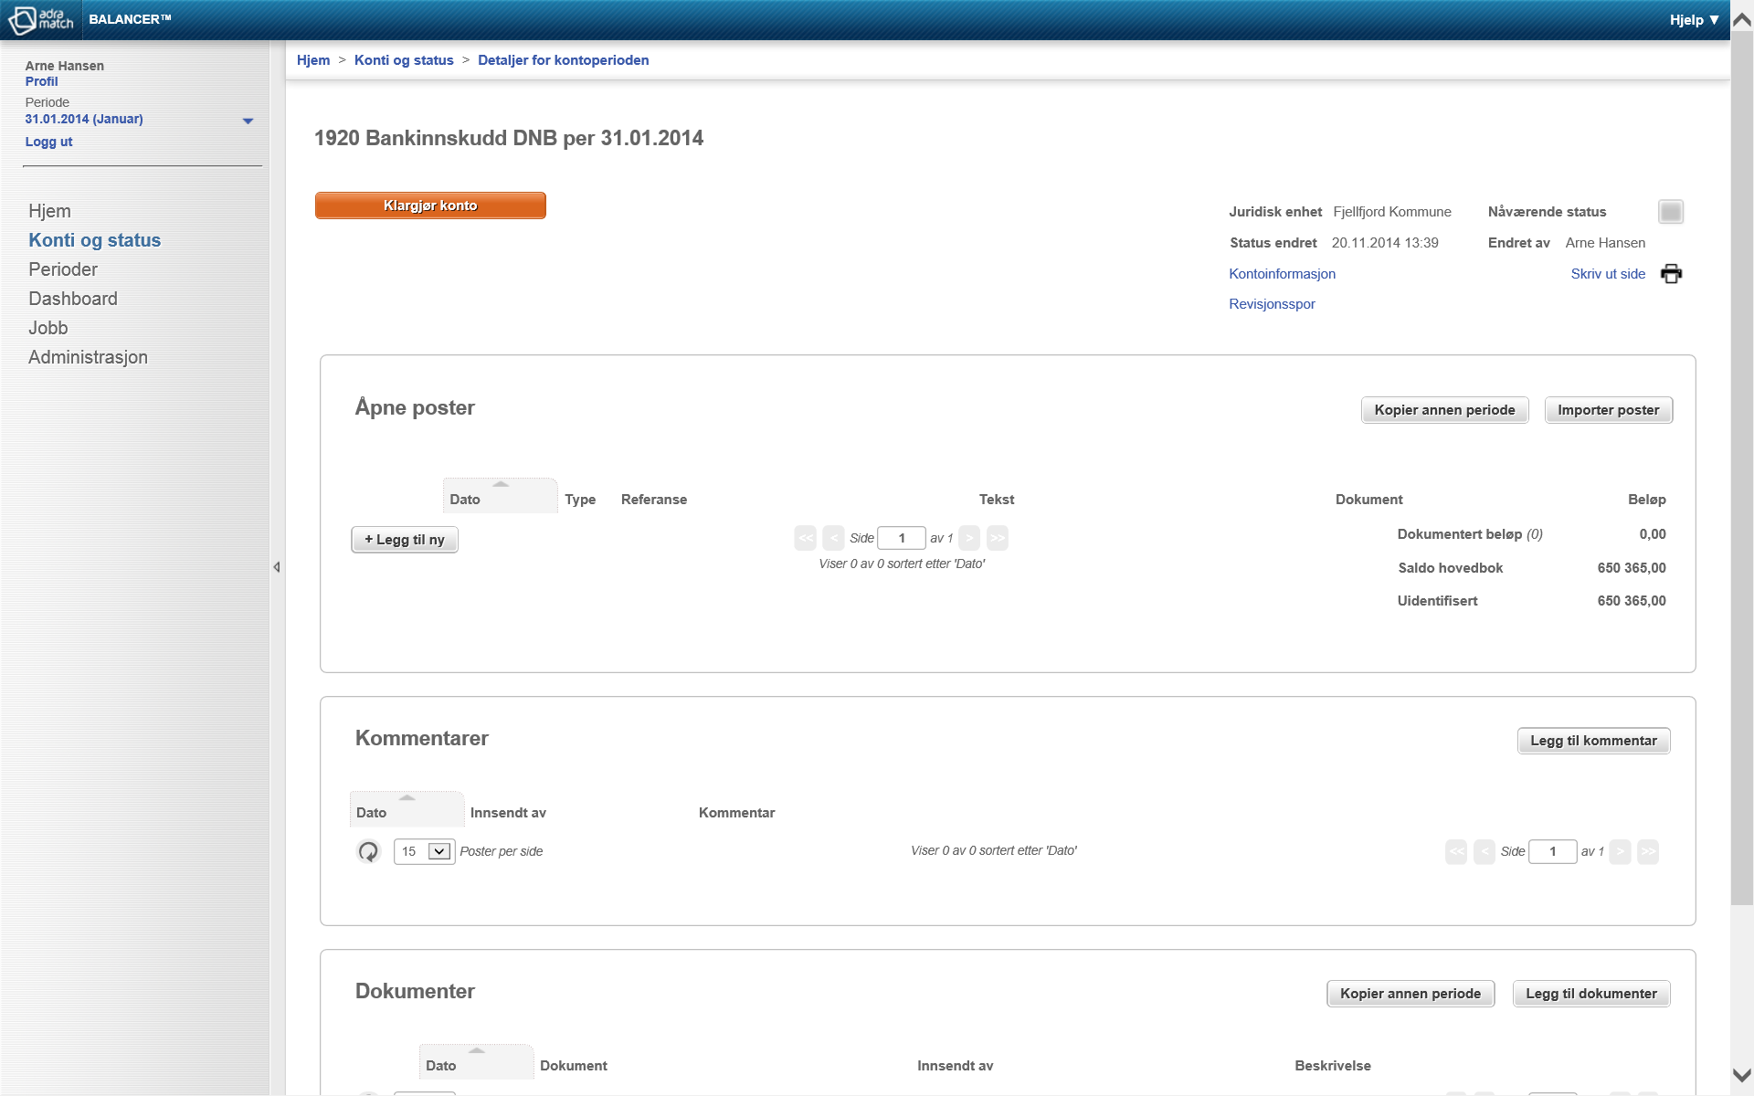
Task: Collapse the sidebar with the arrow handle
Action: click(276, 567)
